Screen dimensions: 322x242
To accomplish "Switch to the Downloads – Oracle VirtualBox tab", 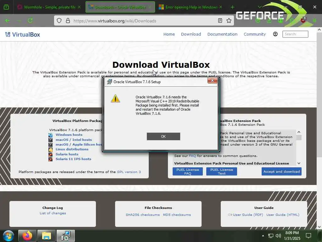I will tap(120, 7).
